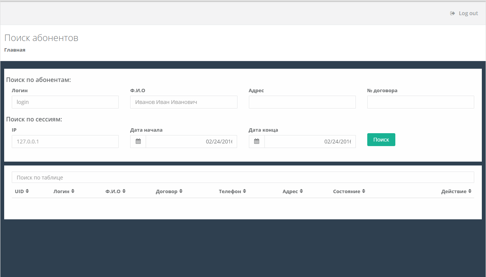Click the calendar icon for Дата начала

pos(138,142)
